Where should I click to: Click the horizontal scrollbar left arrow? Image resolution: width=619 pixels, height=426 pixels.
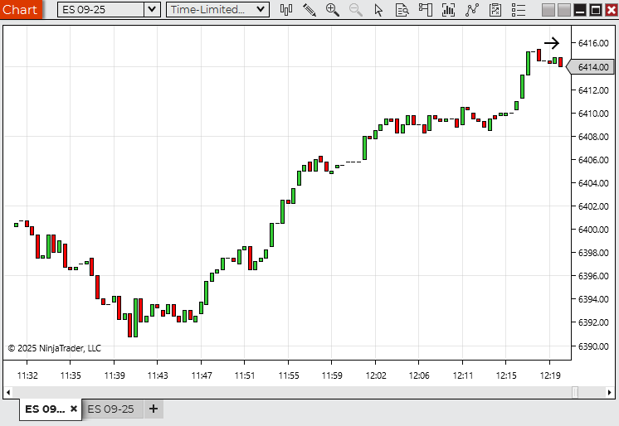tap(7, 392)
